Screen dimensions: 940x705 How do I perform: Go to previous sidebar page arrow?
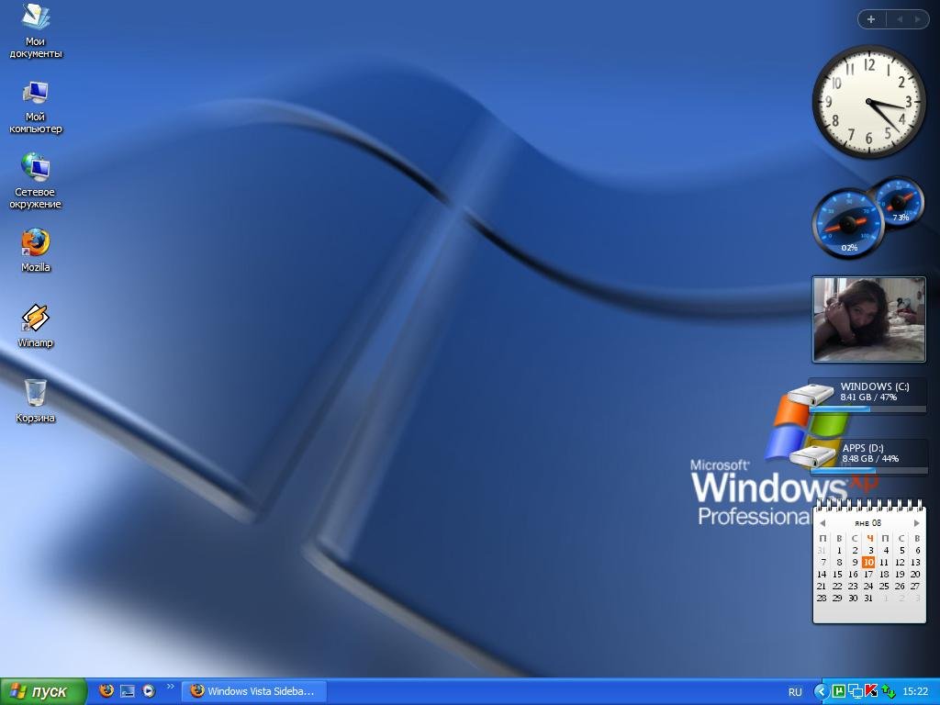point(900,19)
